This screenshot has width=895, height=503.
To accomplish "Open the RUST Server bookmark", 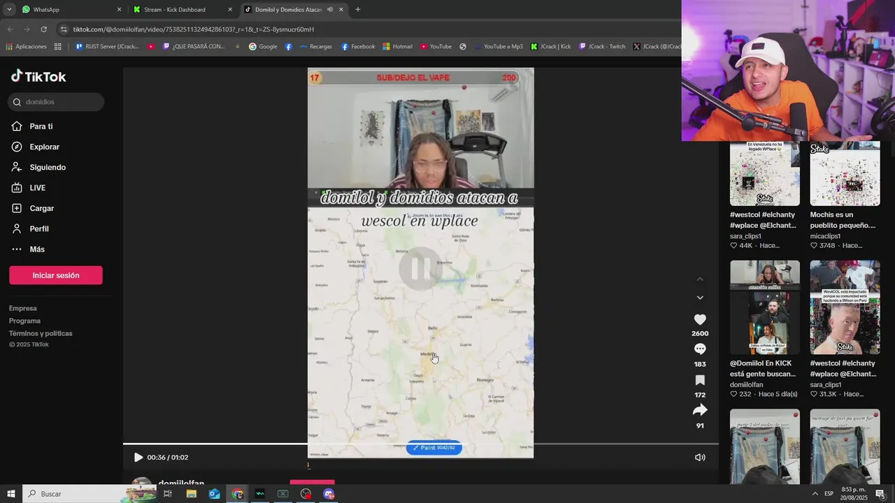I will [x=106, y=47].
